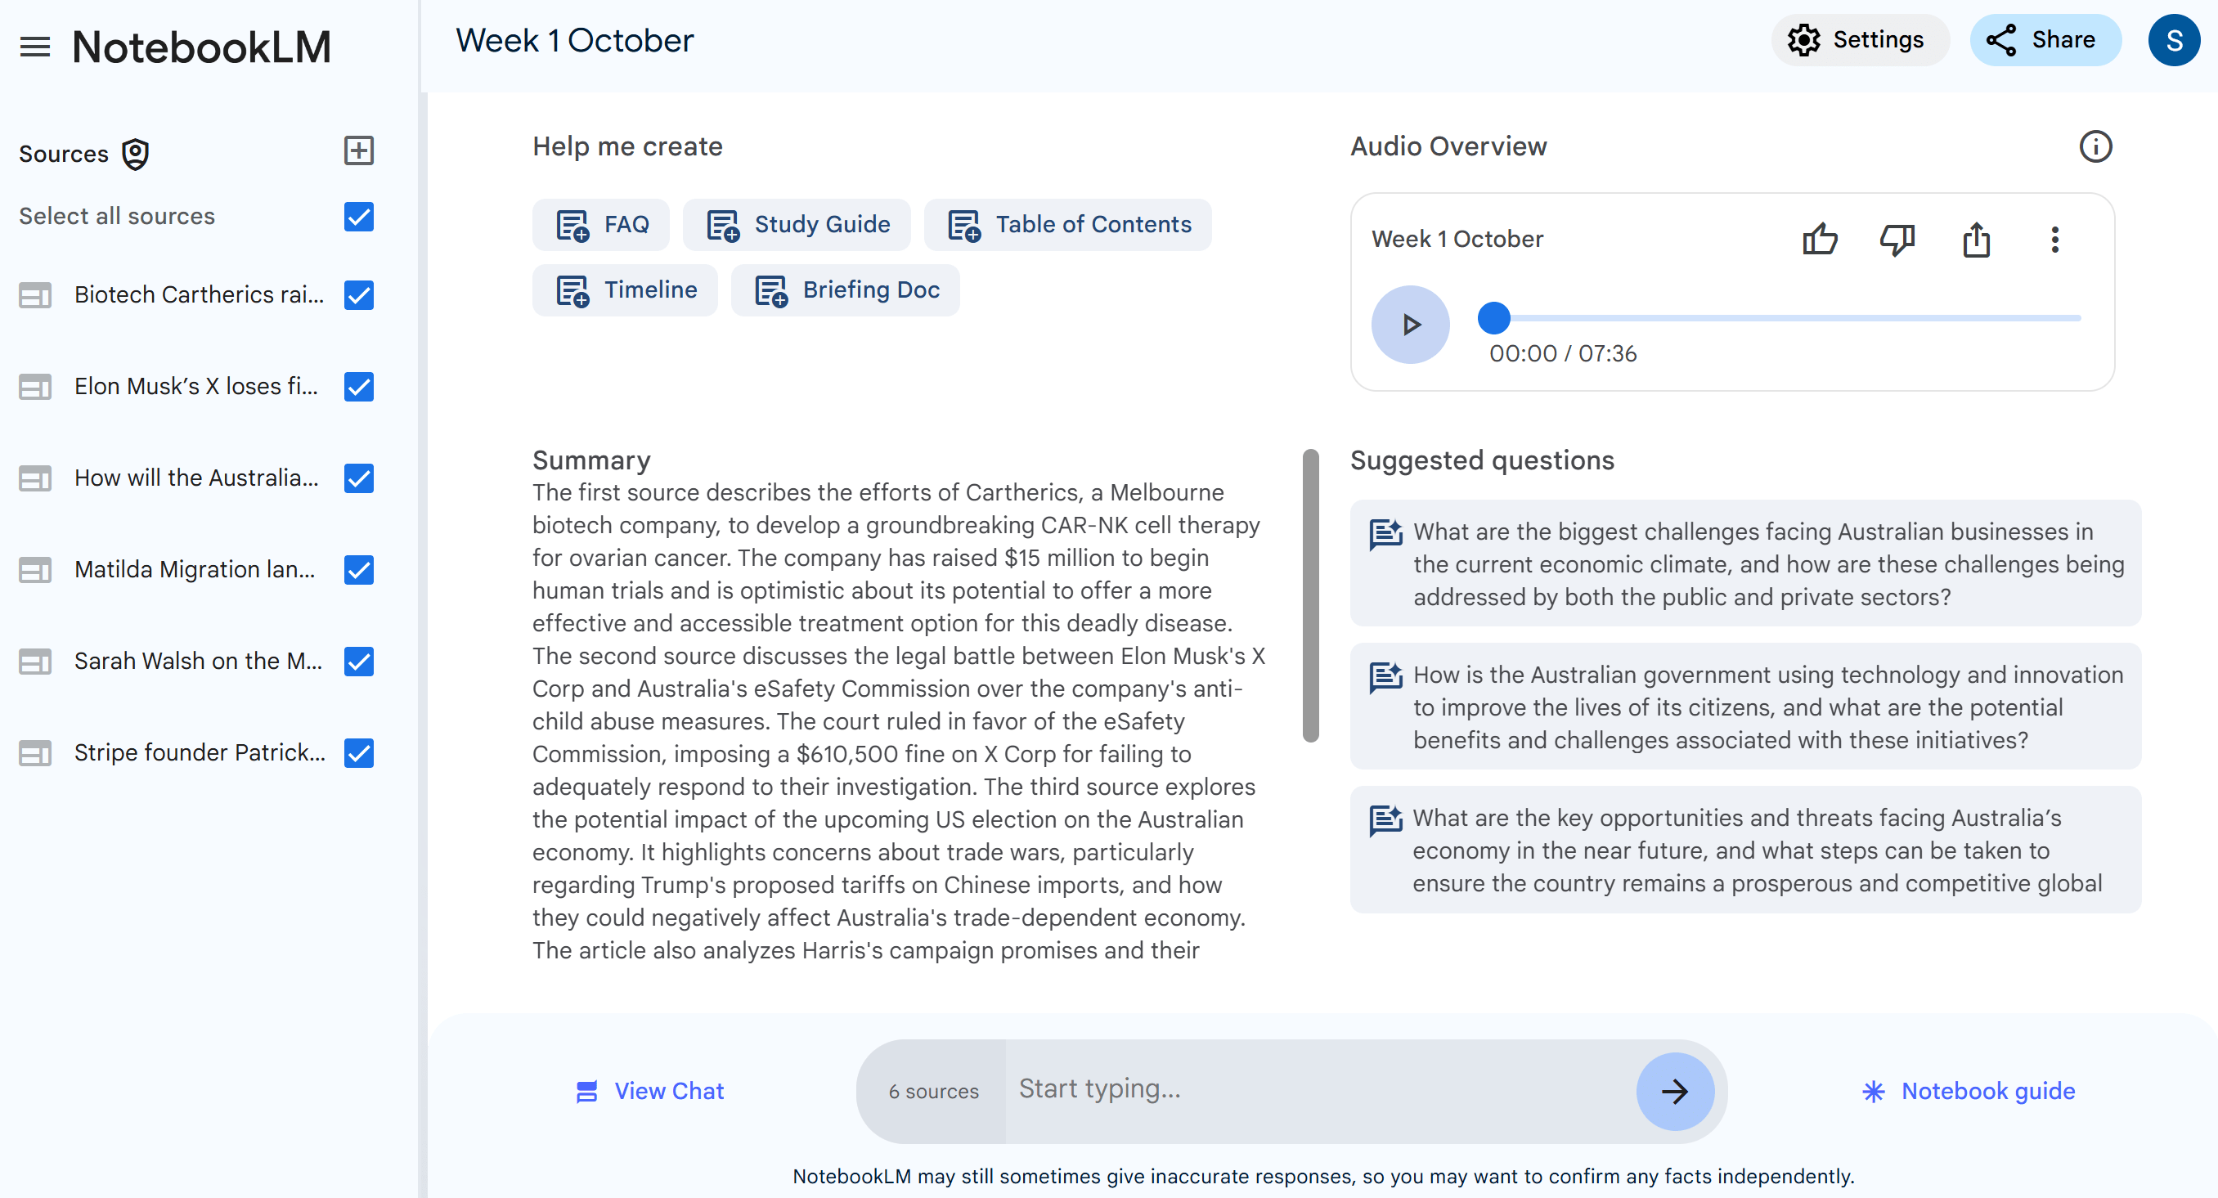Viewport: 2218px width, 1198px height.
Task: Open your account profile avatar
Action: tap(2174, 39)
